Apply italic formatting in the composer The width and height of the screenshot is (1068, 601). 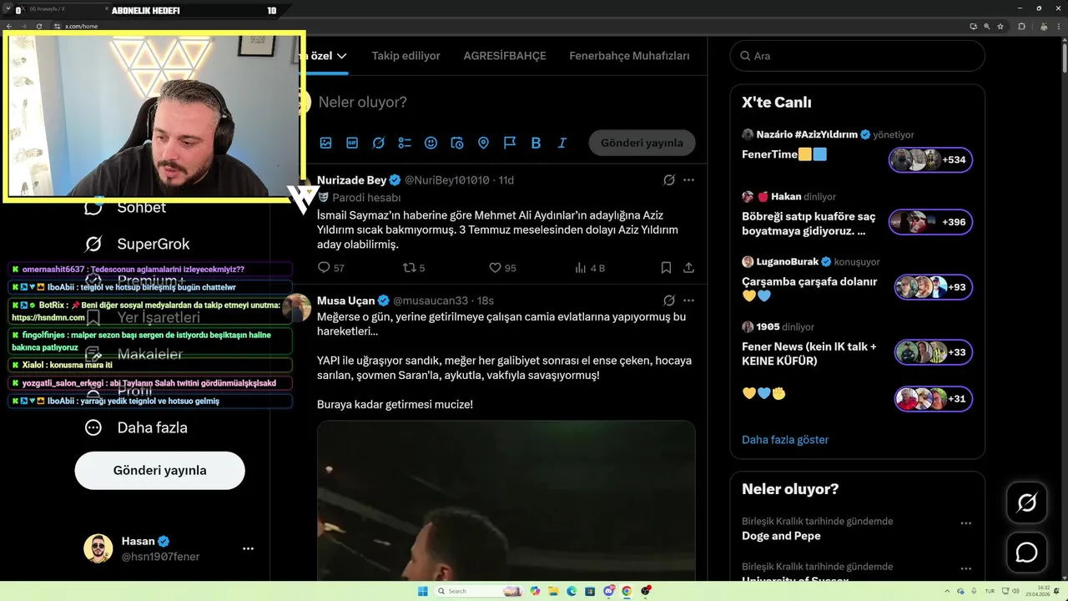pyautogui.click(x=562, y=143)
